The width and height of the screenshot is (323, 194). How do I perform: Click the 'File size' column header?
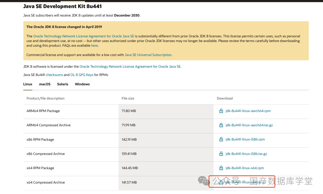pos(128,98)
